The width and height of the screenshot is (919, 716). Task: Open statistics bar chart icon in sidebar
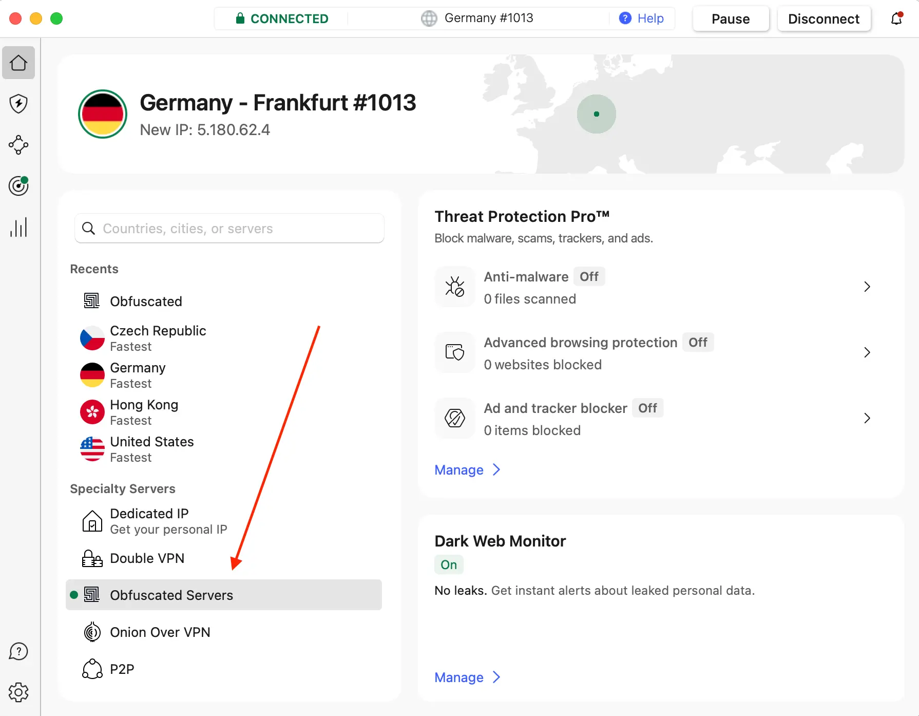pos(18,227)
